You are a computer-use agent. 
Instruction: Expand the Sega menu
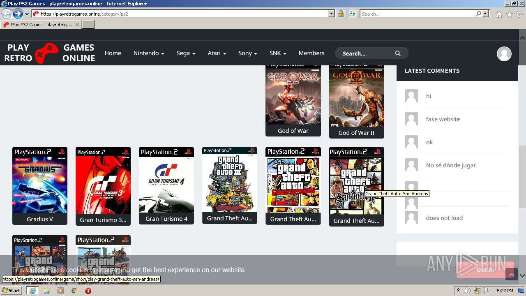pos(186,53)
